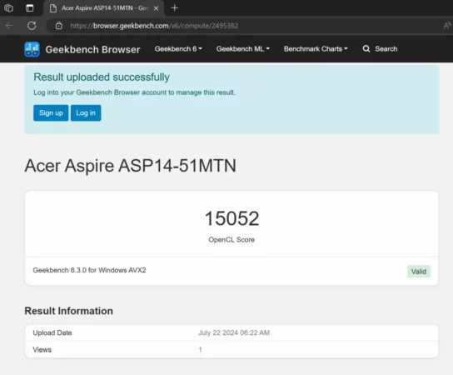Click the Result Information heading

tap(69, 311)
